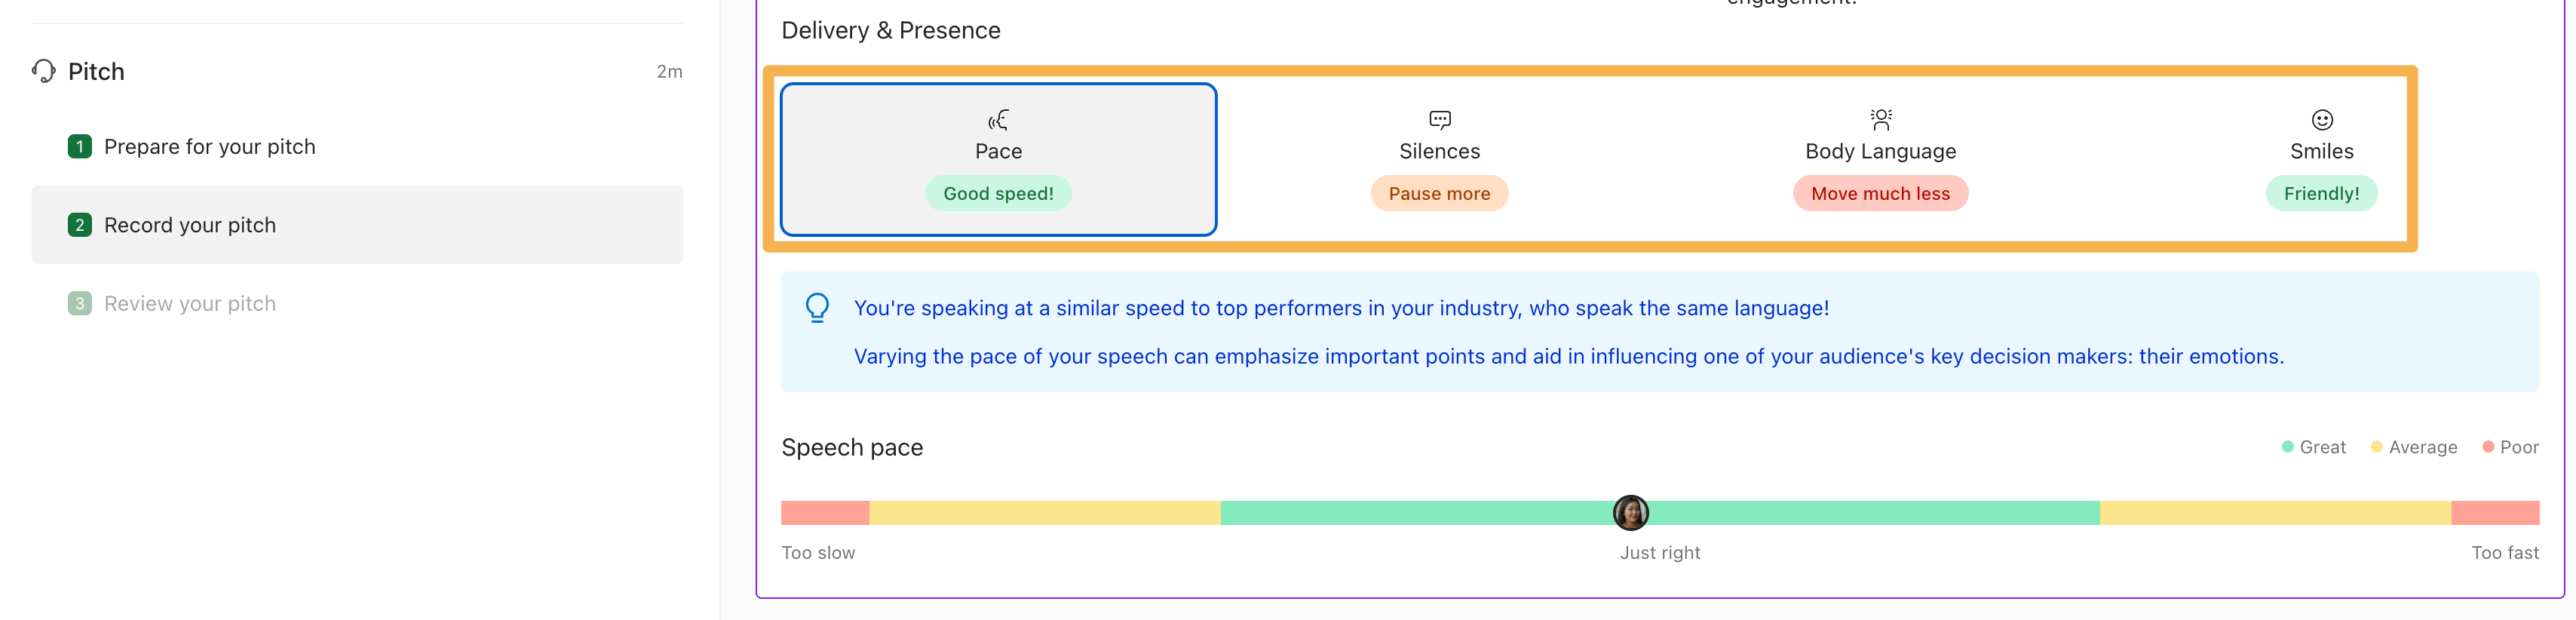Image resolution: width=2576 pixels, height=620 pixels.
Task: Click the avatar marker on speech pace bar
Action: pyautogui.click(x=1630, y=513)
